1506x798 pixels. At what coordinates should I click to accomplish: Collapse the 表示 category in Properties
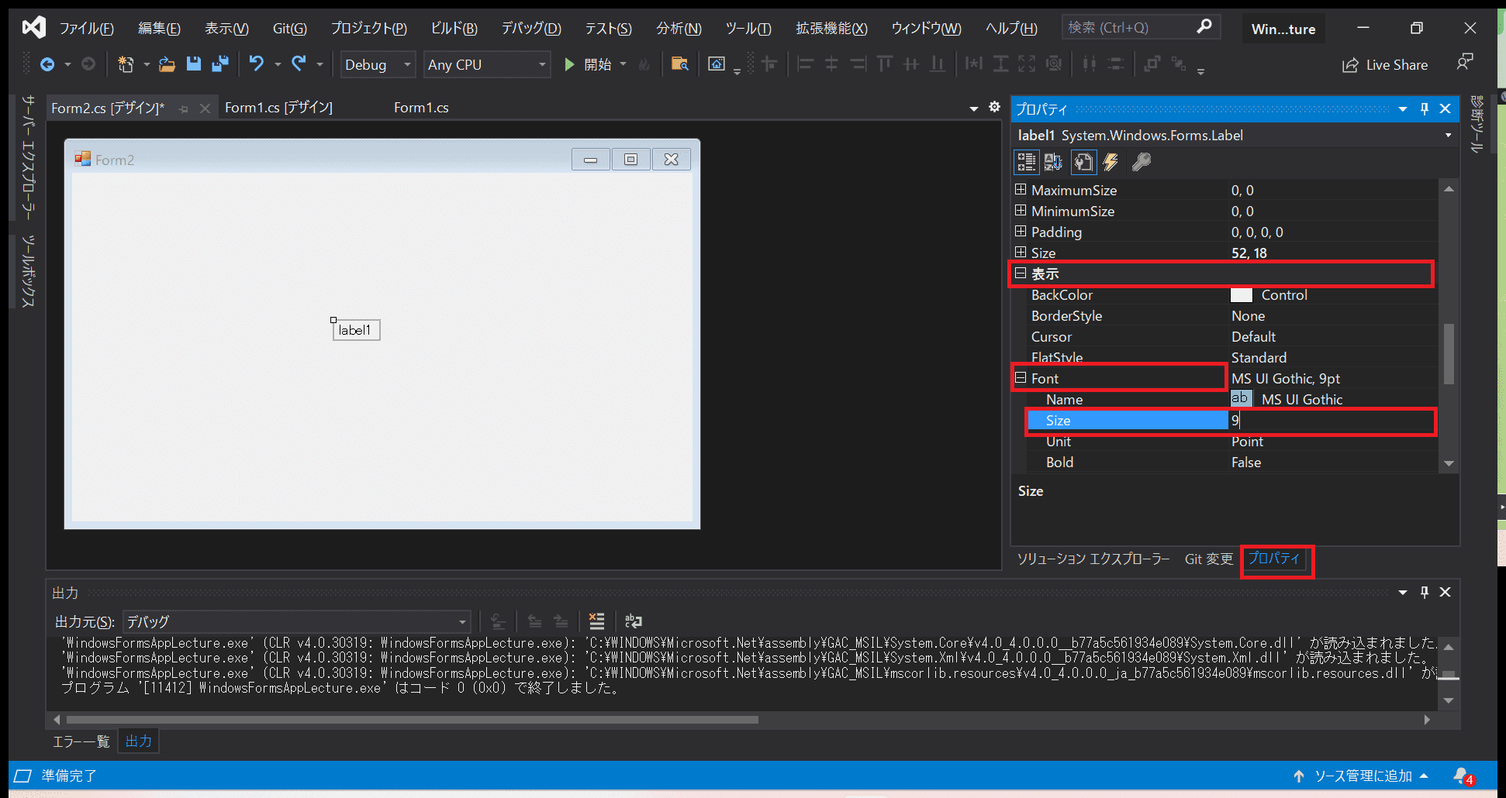tap(1021, 273)
